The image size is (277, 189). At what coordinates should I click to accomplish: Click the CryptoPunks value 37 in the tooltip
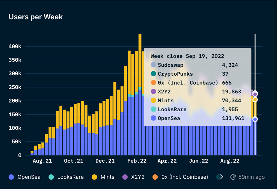click(225, 74)
